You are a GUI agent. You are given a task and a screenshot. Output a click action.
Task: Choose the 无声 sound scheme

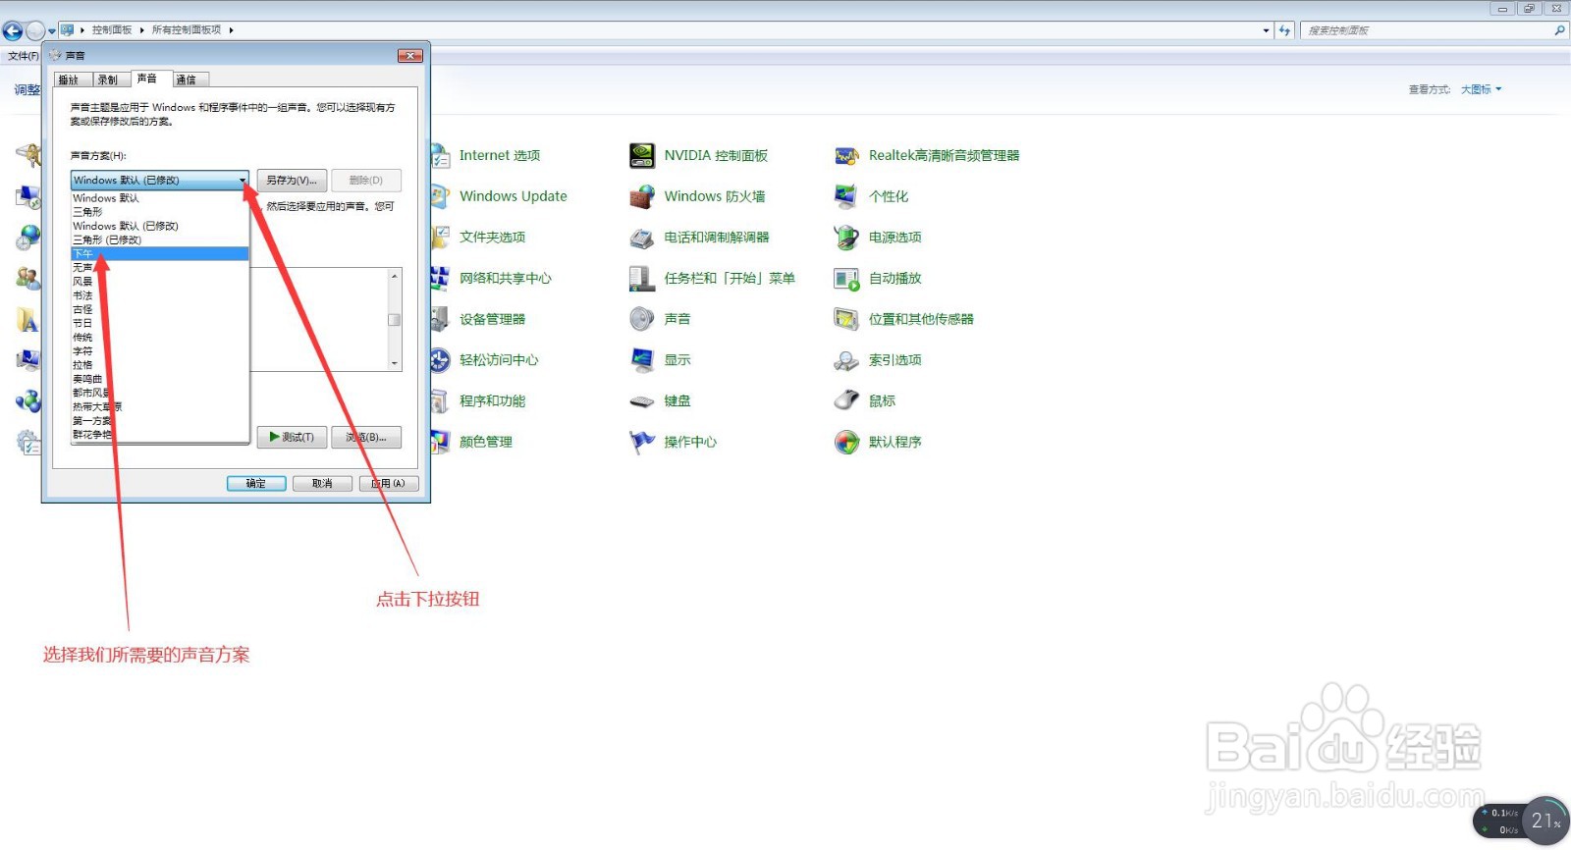(x=159, y=268)
